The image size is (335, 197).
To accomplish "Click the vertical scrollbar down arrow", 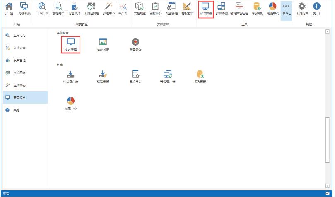I will [328, 186].
